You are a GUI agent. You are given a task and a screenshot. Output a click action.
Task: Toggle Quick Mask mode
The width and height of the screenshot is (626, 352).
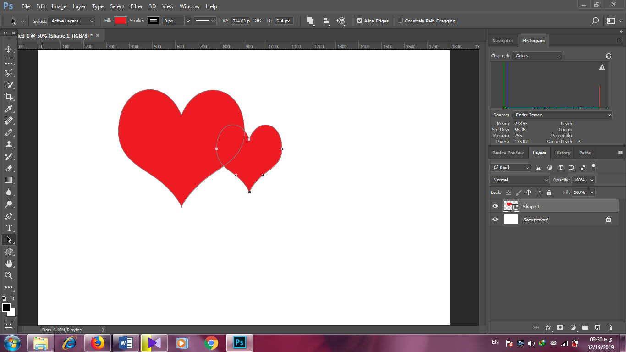(x=8, y=324)
